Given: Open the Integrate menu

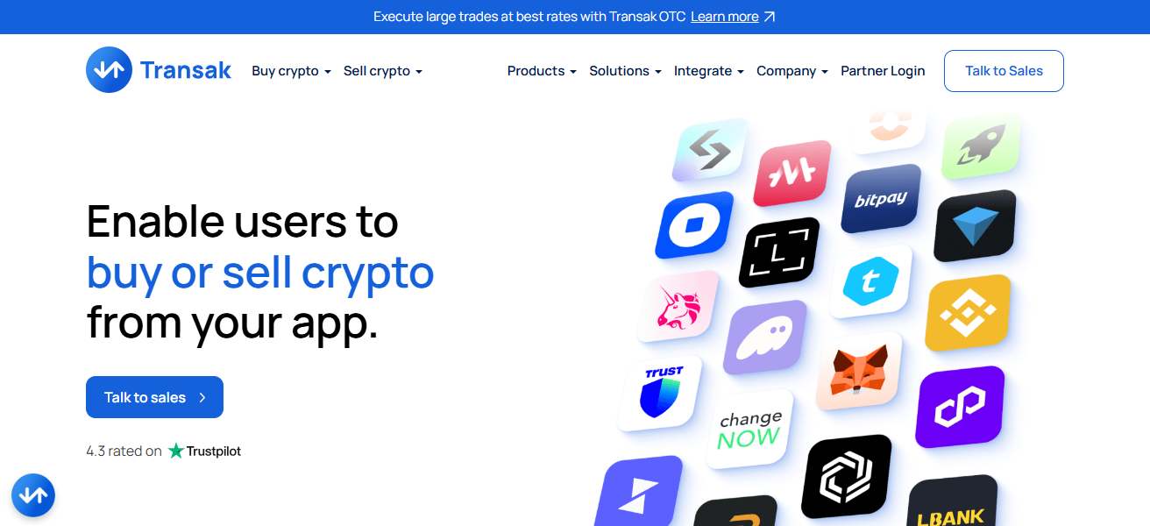Looking at the screenshot, I should (x=708, y=71).
